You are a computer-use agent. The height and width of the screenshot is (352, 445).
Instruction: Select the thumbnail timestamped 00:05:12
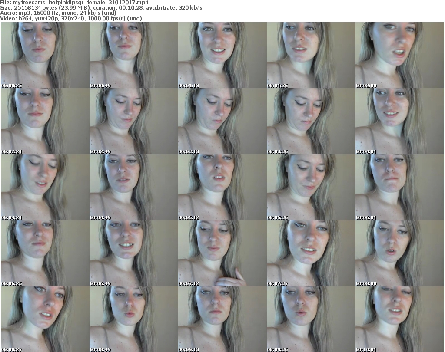(222, 188)
